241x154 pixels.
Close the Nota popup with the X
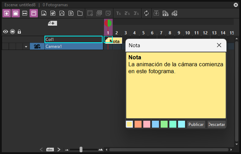tap(219, 45)
